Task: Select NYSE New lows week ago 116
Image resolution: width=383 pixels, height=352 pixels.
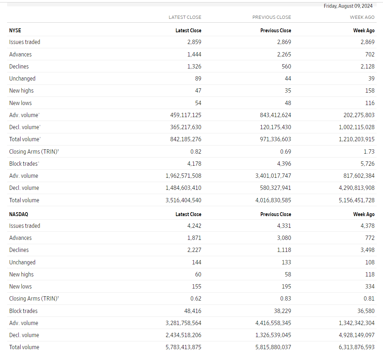Action: (370, 103)
